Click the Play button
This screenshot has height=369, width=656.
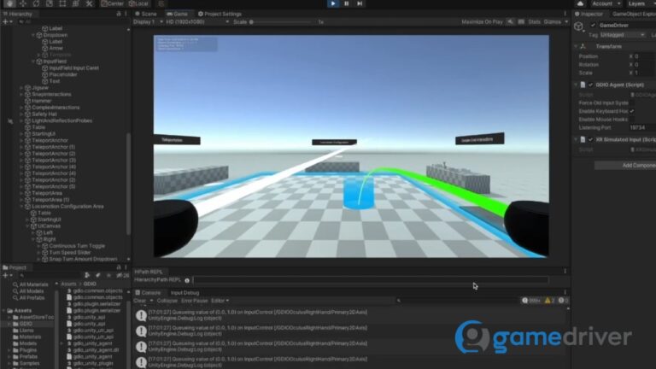point(333,3)
